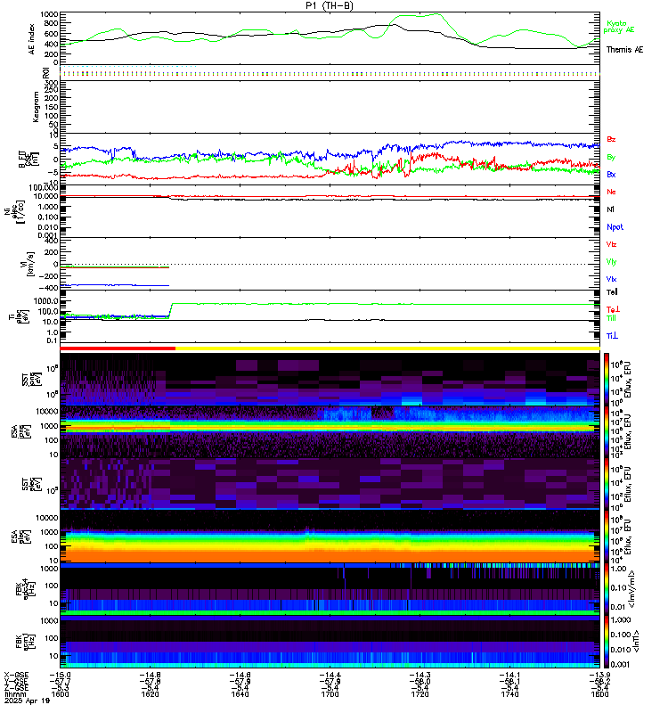Screen dimensions: 668x713
Task: Click the blue "Bx" legend label
Action: [611, 174]
